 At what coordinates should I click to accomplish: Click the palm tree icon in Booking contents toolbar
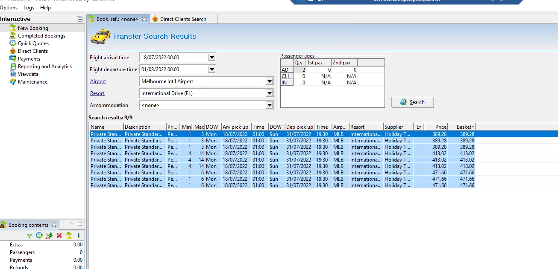pyautogui.click(x=69, y=235)
